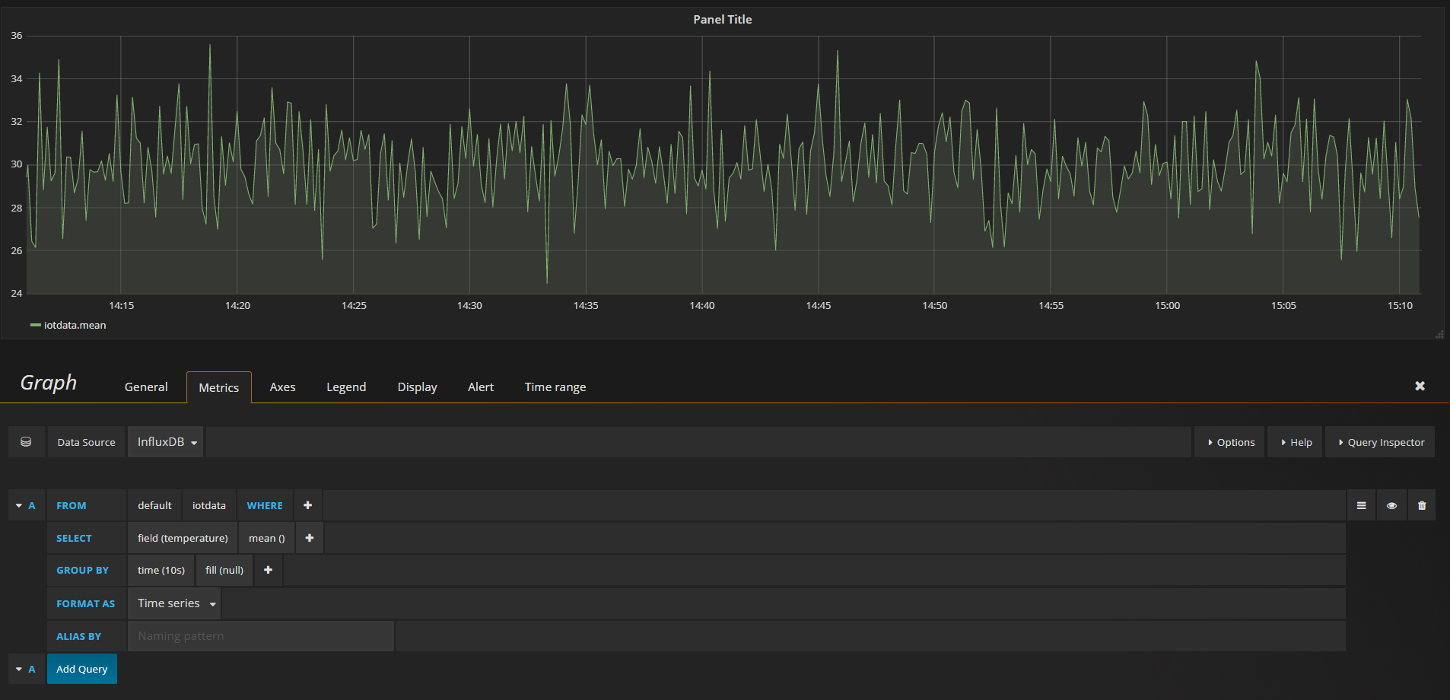This screenshot has width=1450, height=700.
Task: Collapse query A row arrow
Action: 19,506
